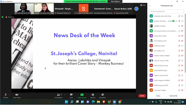Image resolution: width=186 pixels, height=105 pixels.
Task: Open WhatsApp from the taskbar
Action: (x=120, y=102)
